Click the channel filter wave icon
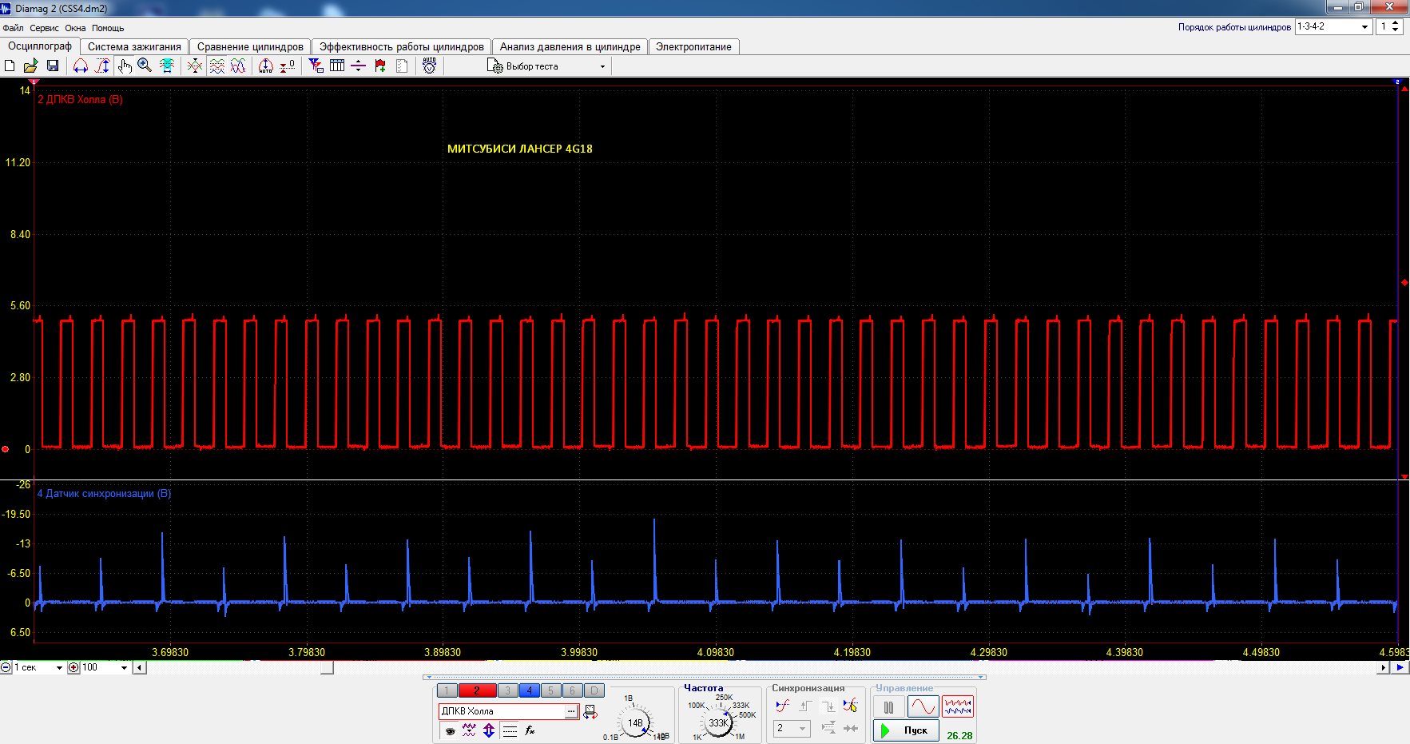Screen dimensions: 1410x744 point(469,730)
